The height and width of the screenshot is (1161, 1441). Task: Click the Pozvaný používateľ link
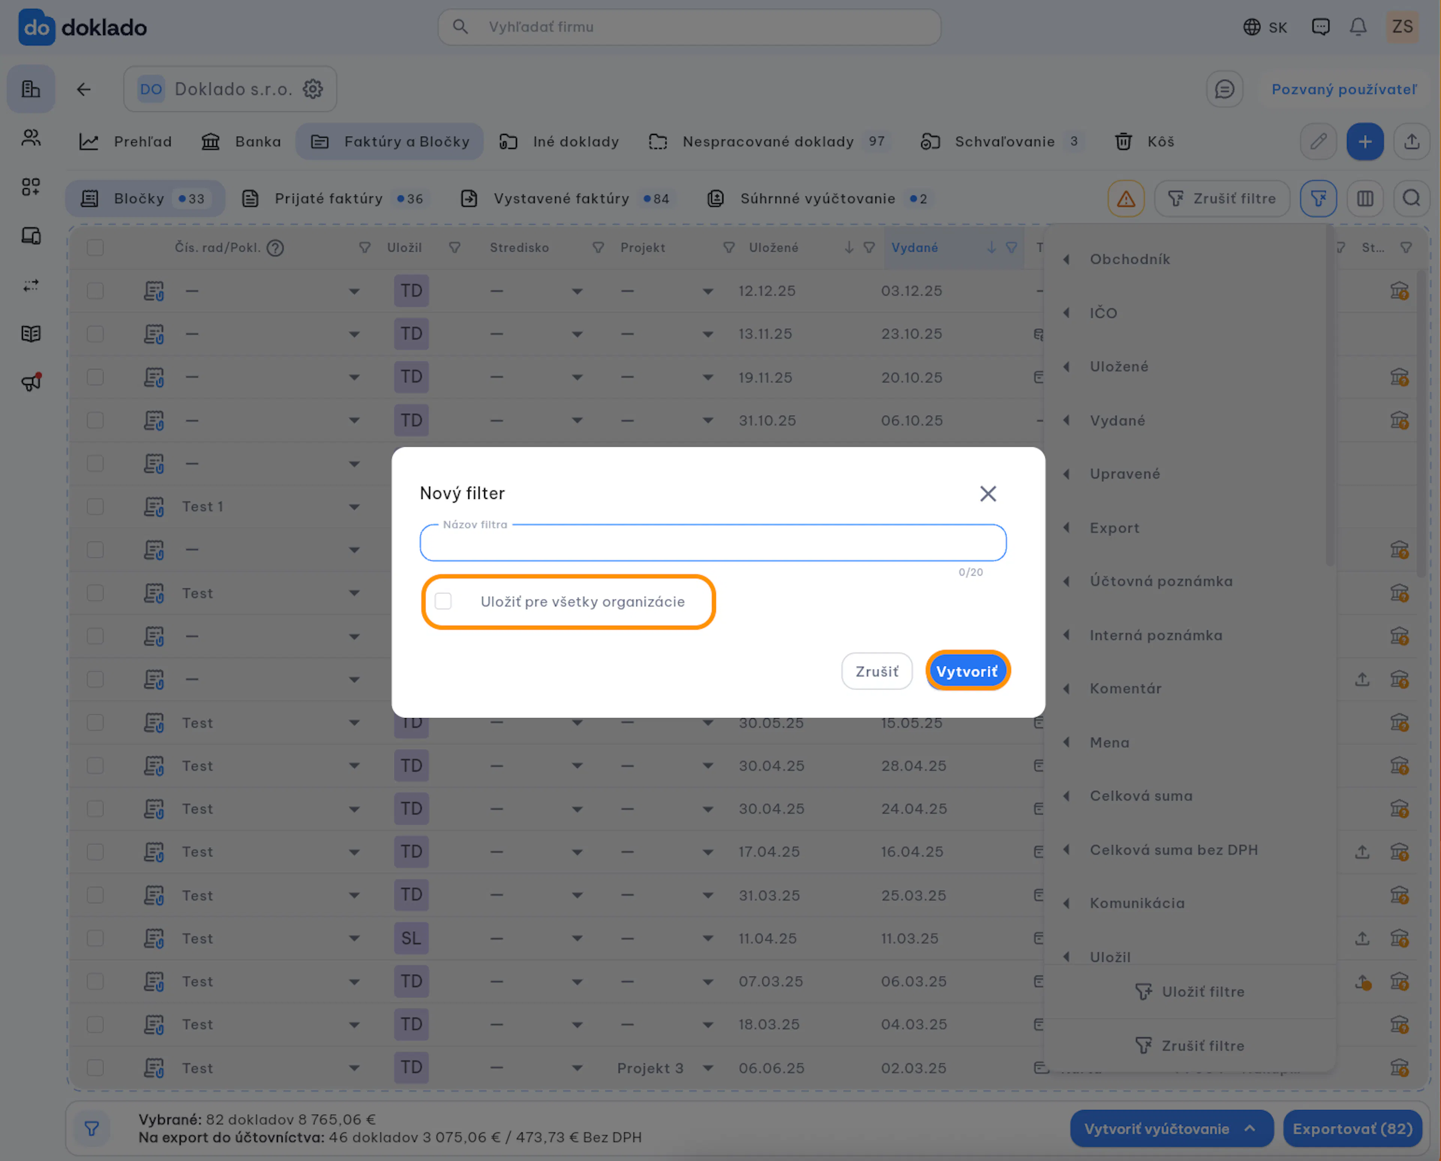point(1344,89)
